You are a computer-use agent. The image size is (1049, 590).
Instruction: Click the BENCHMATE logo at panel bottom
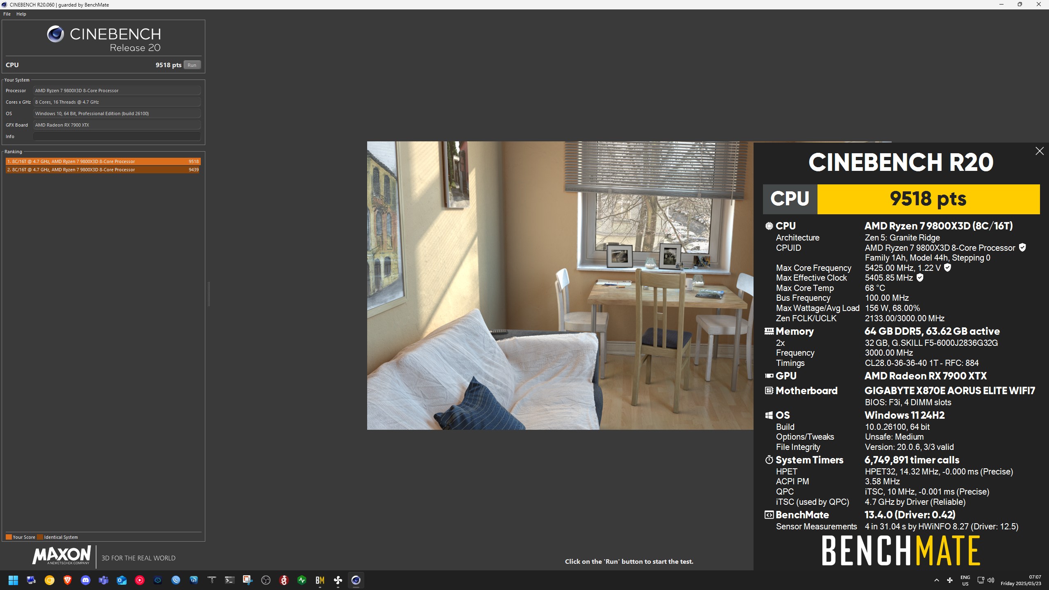pos(901,551)
